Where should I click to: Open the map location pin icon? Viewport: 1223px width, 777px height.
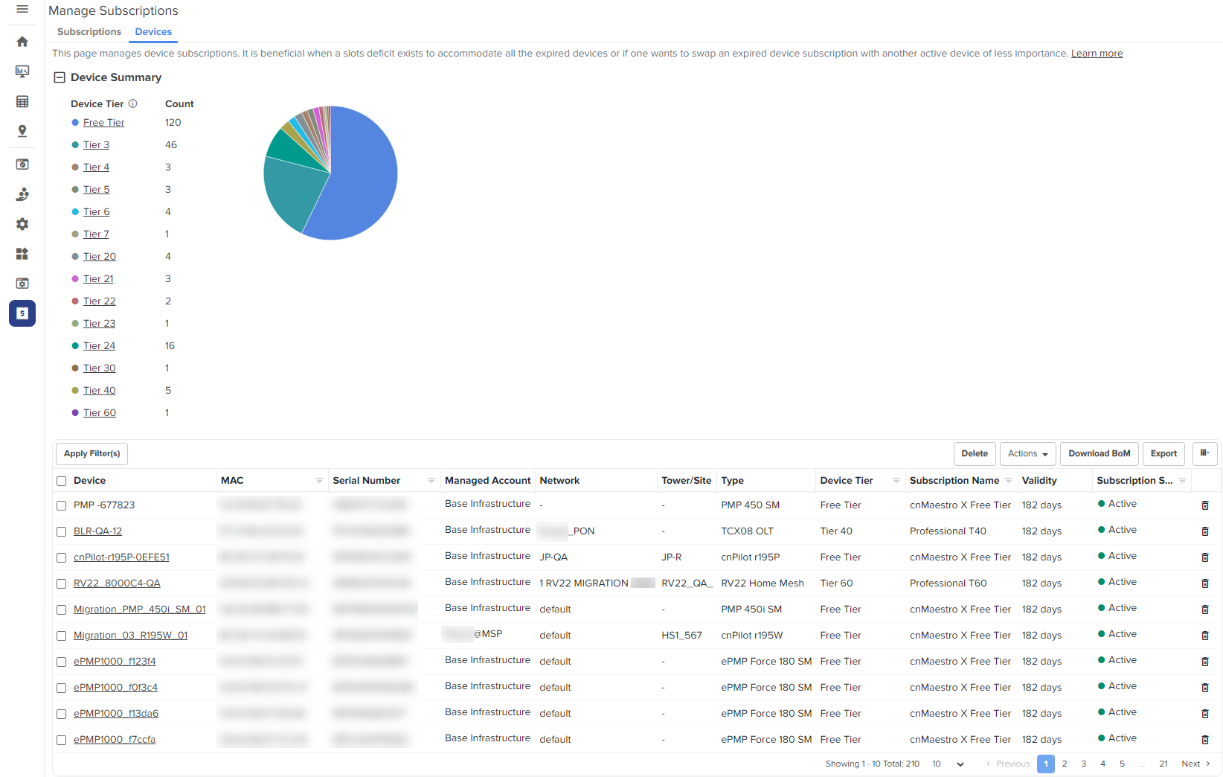pos(22,131)
